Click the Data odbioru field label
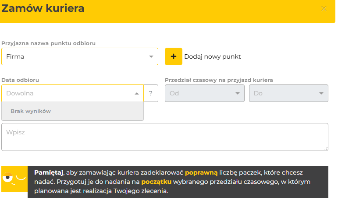Screen dimensions: 338x221 20,80
